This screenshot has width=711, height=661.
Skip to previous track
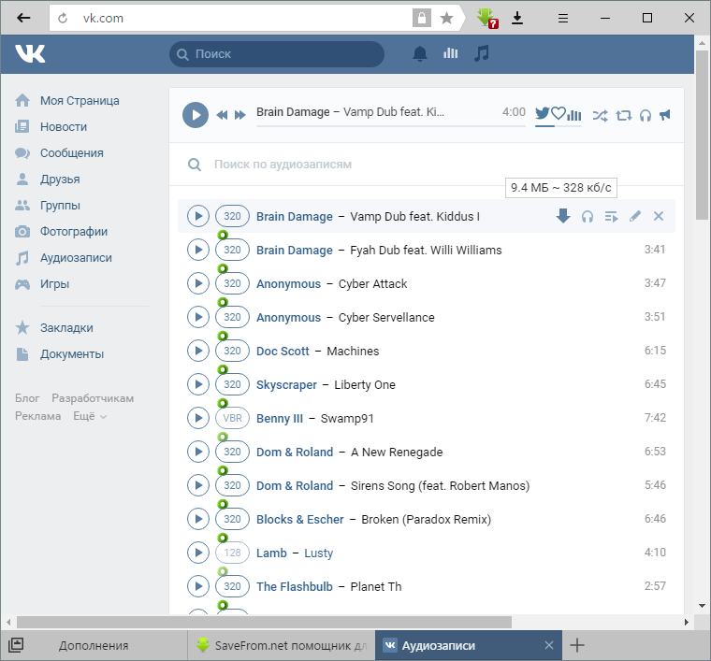[222, 115]
